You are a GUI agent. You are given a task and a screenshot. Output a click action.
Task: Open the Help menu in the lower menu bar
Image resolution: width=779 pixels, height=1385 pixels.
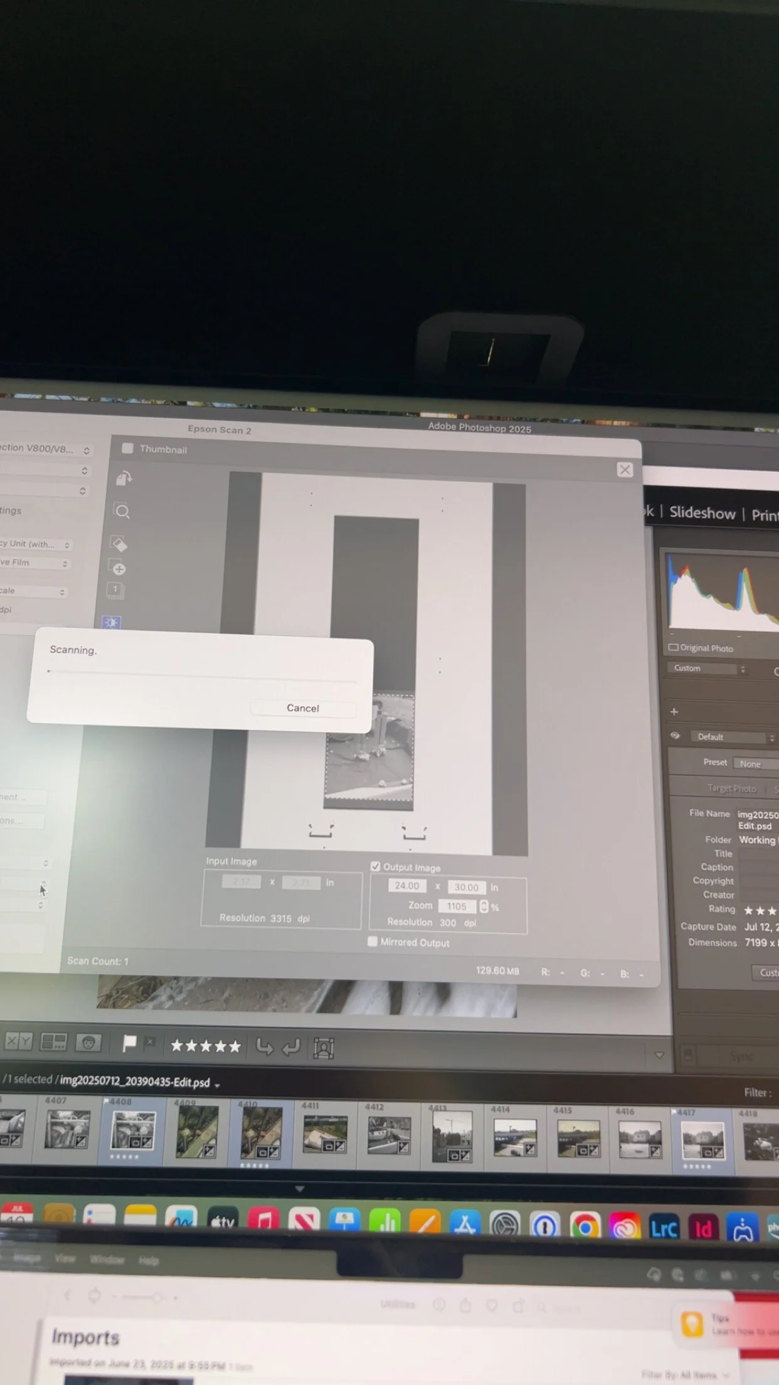pos(149,1260)
